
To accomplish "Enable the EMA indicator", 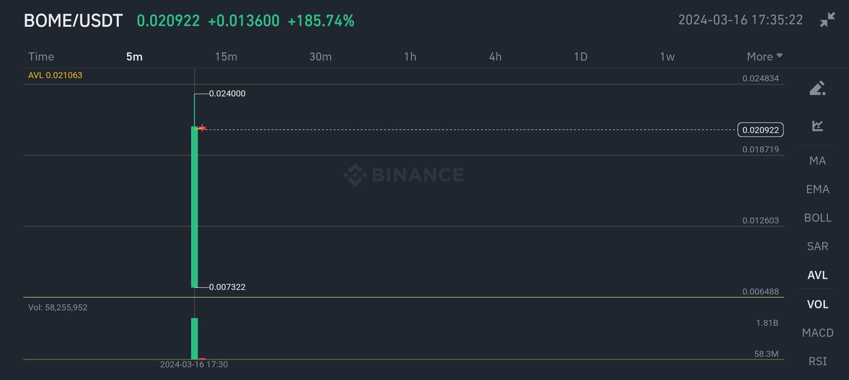I will point(818,189).
